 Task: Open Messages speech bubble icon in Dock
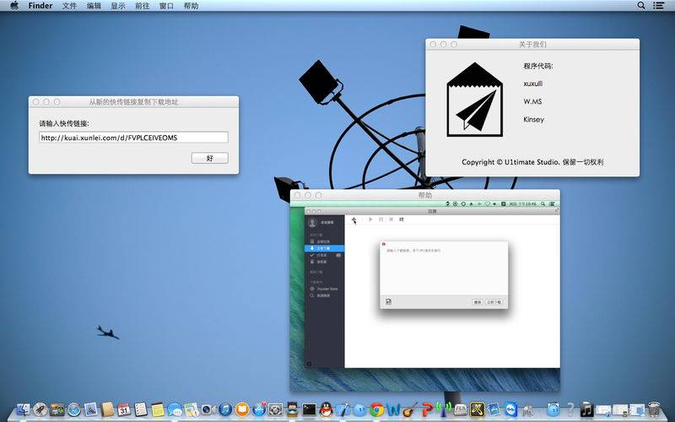pos(175,409)
